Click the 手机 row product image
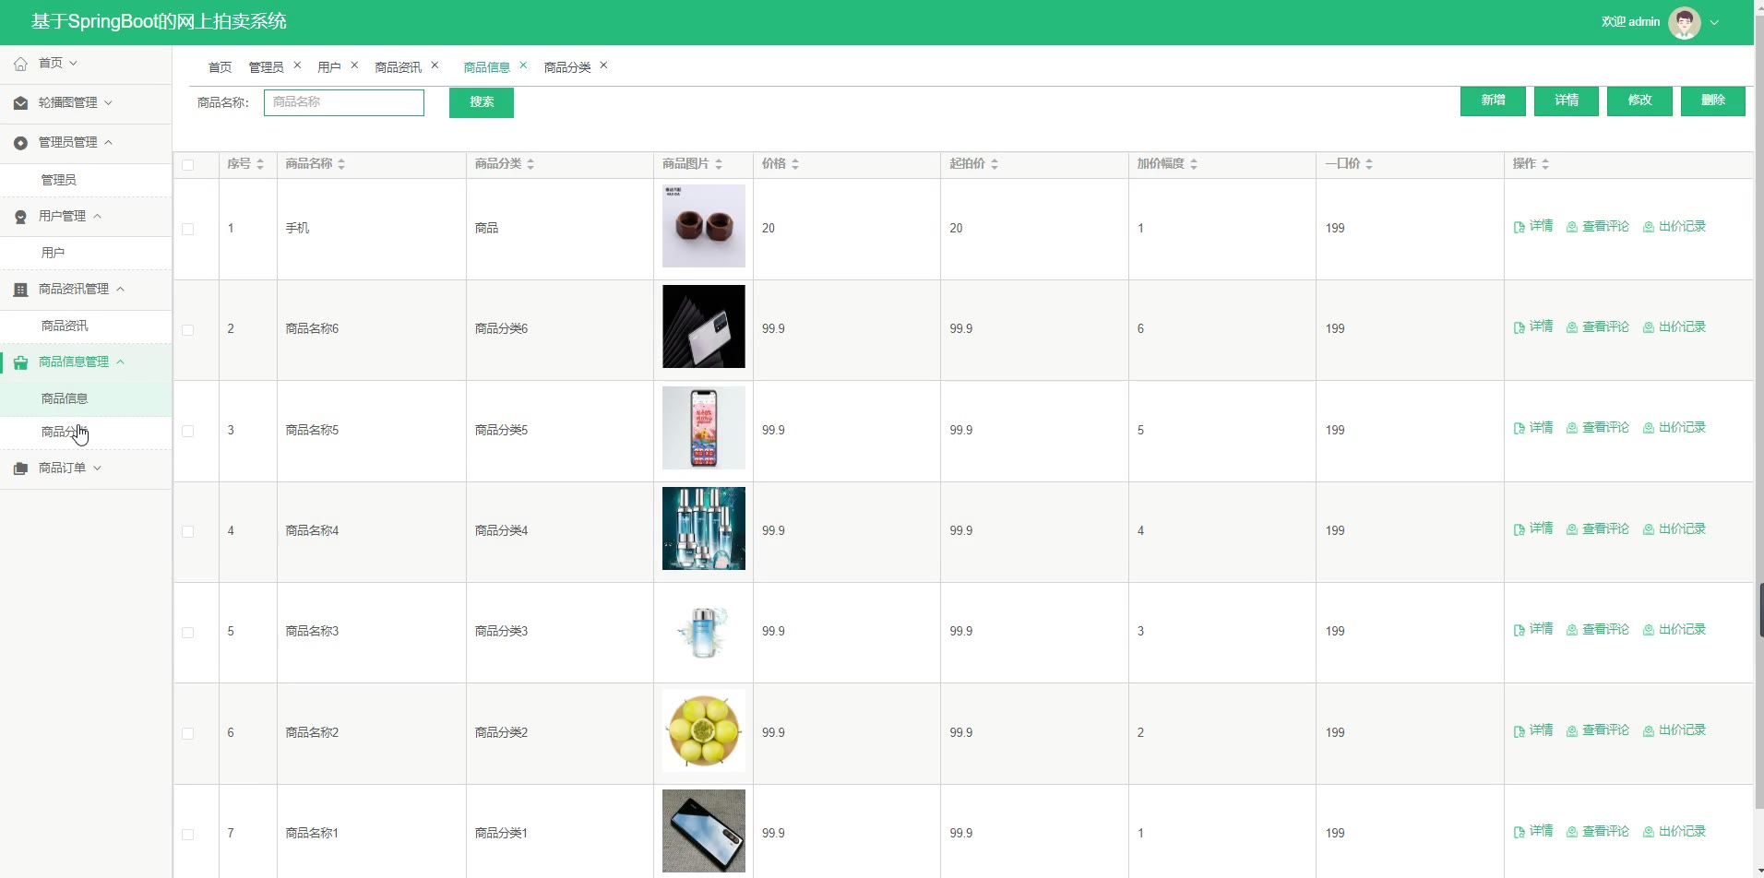 click(x=704, y=226)
